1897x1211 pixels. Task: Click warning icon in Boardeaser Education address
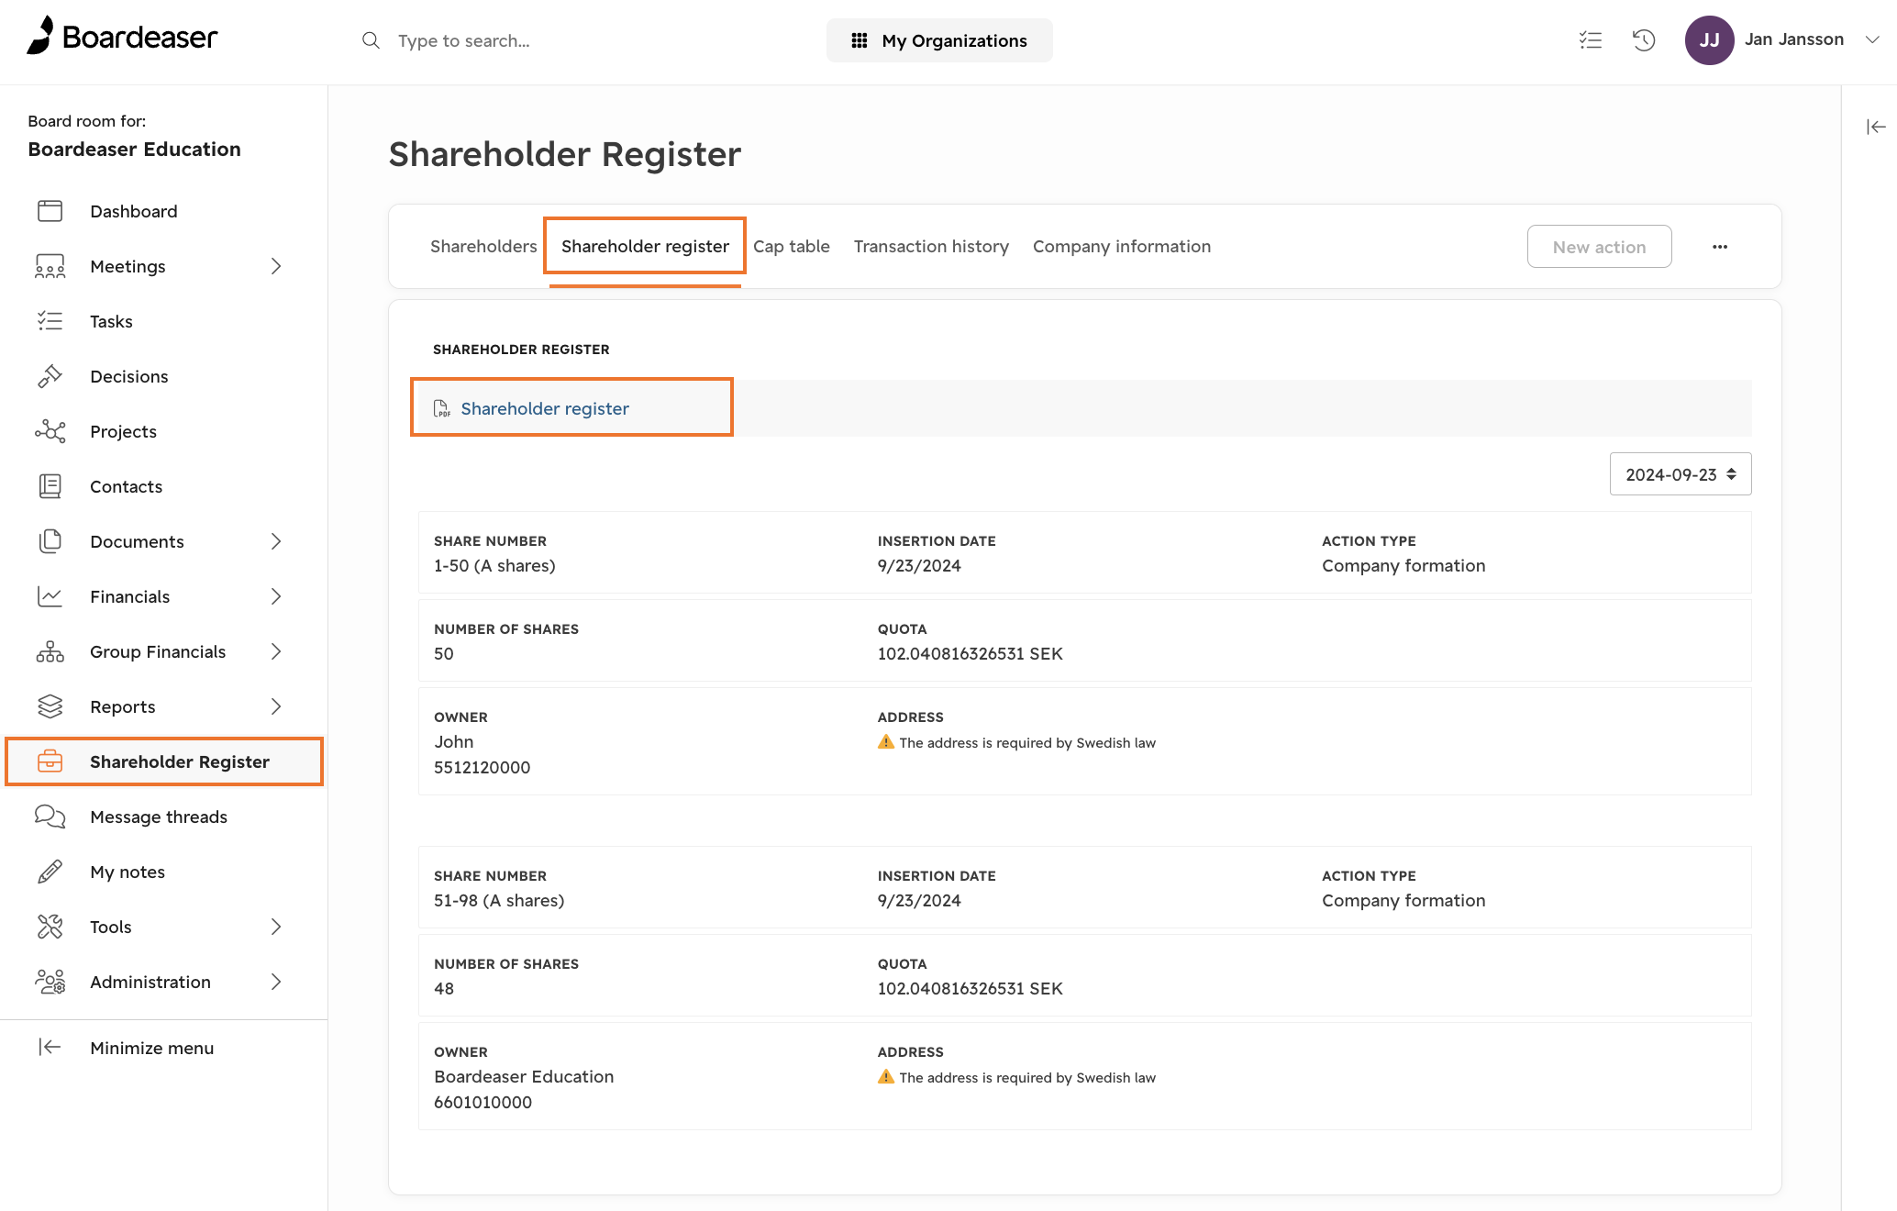click(886, 1077)
